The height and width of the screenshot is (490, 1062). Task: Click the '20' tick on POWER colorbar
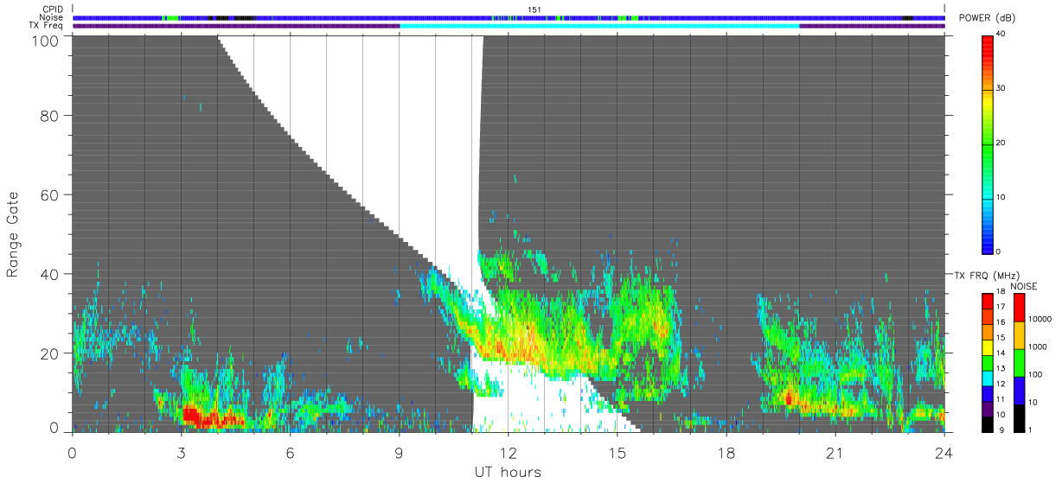[x=1000, y=143]
